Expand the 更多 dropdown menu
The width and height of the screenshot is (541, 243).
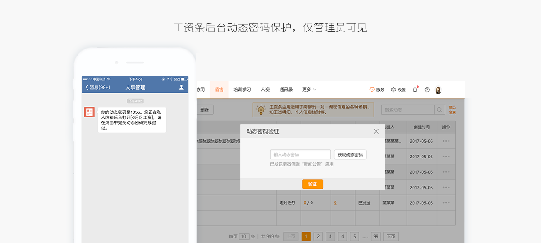309,90
